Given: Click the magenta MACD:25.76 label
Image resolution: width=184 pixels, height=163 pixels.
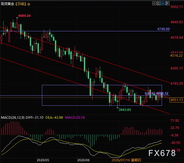Looking at the screenshot, I should 75,117.
